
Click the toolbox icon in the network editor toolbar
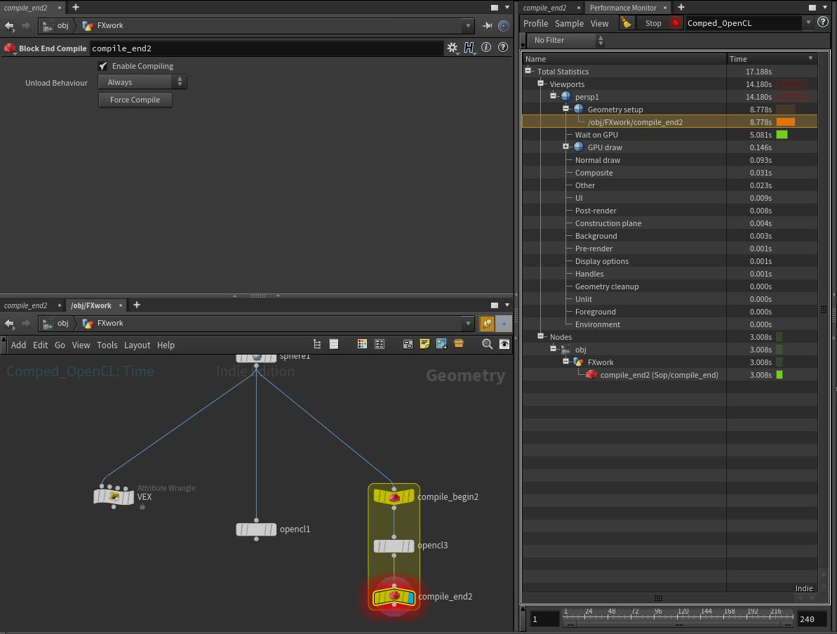(x=459, y=344)
